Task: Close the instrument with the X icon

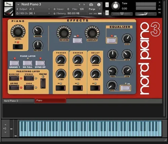Action: (x=160, y=2)
